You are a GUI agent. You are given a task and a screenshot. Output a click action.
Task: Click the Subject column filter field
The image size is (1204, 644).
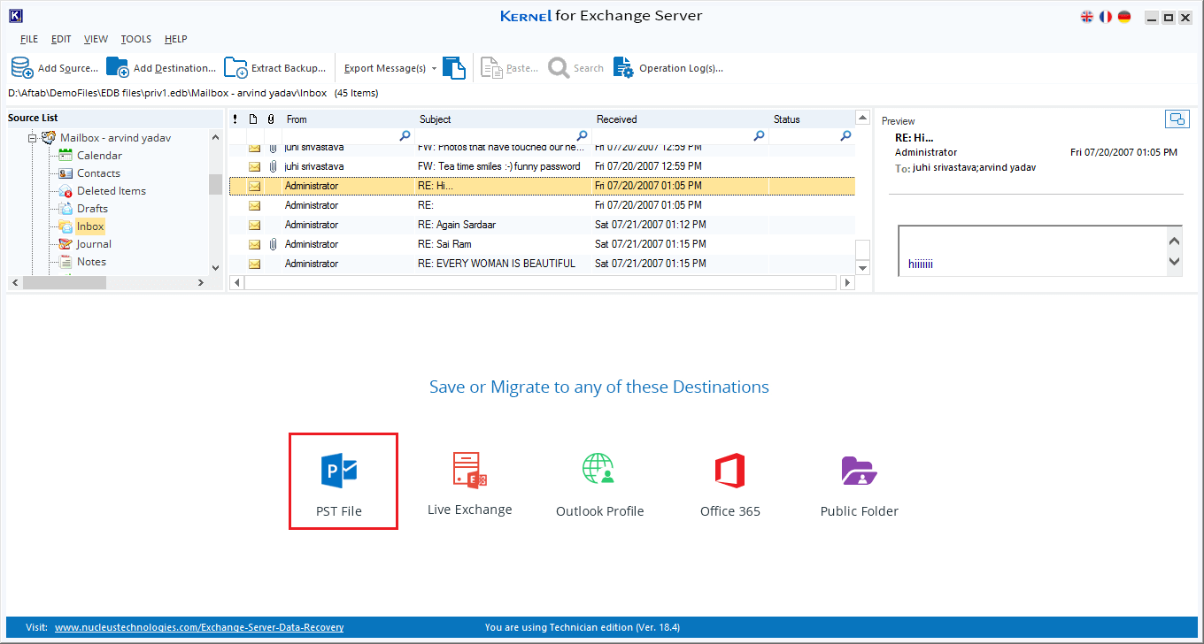pyautogui.click(x=503, y=136)
